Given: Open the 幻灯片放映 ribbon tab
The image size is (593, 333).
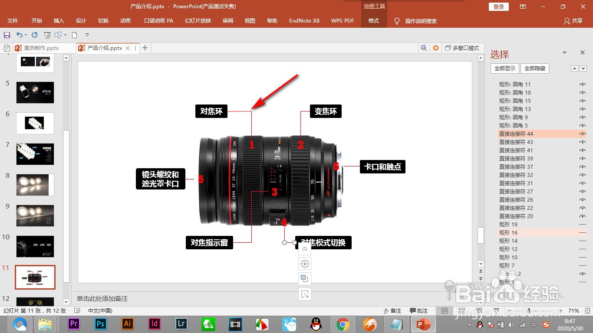Looking at the screenshot, I should (x=198, y=21).
